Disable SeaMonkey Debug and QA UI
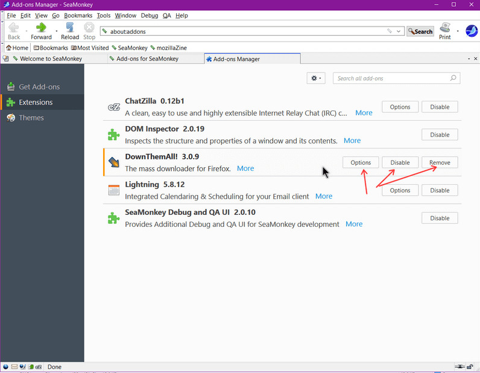The height and width of the screenshot is (373, 480). pos(440,218)
